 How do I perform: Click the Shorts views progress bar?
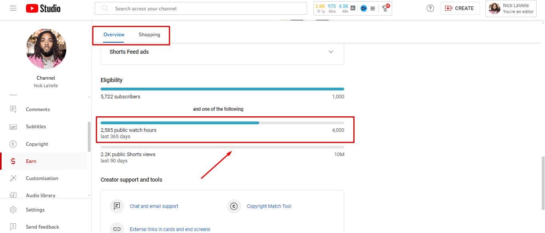pyautogui.click(x=222, y=147)
